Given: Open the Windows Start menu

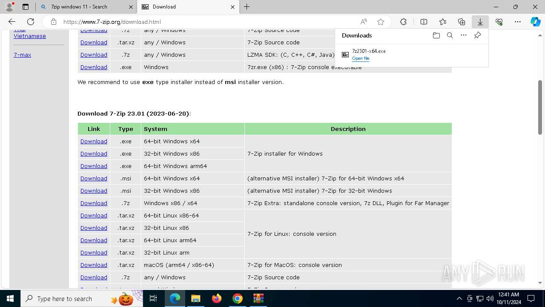Looking at the screenshot, I should click(x=10, y=298).
